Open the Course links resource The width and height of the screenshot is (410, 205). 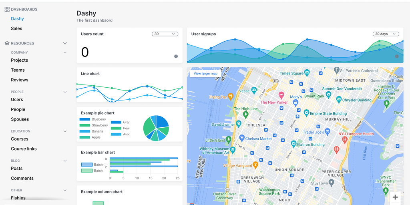click(24, 149)
